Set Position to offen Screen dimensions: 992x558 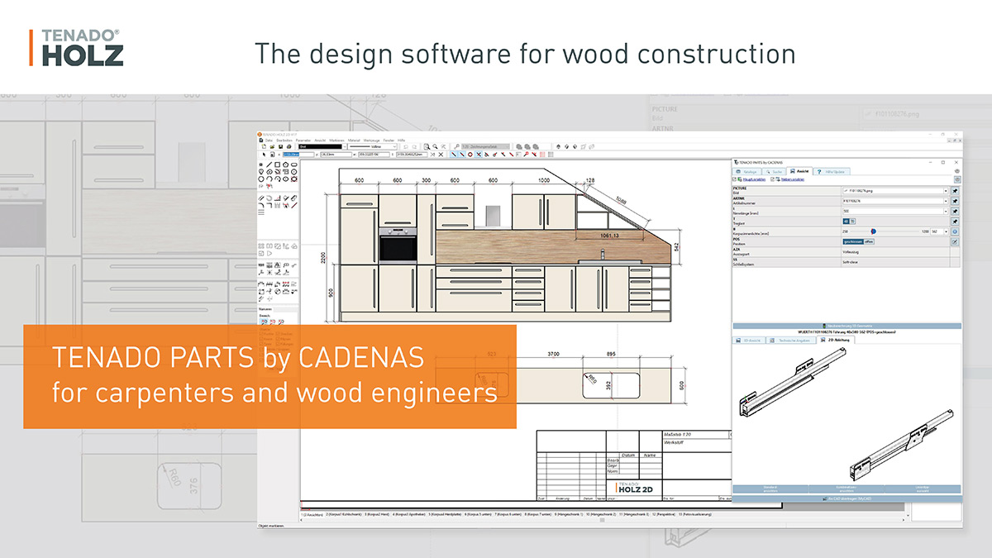[869, 241]
